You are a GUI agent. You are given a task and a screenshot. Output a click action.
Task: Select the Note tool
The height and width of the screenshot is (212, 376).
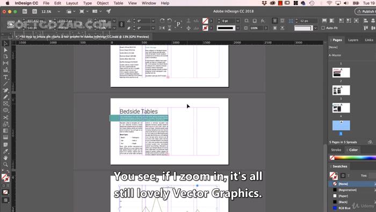[x=5, y=145]
